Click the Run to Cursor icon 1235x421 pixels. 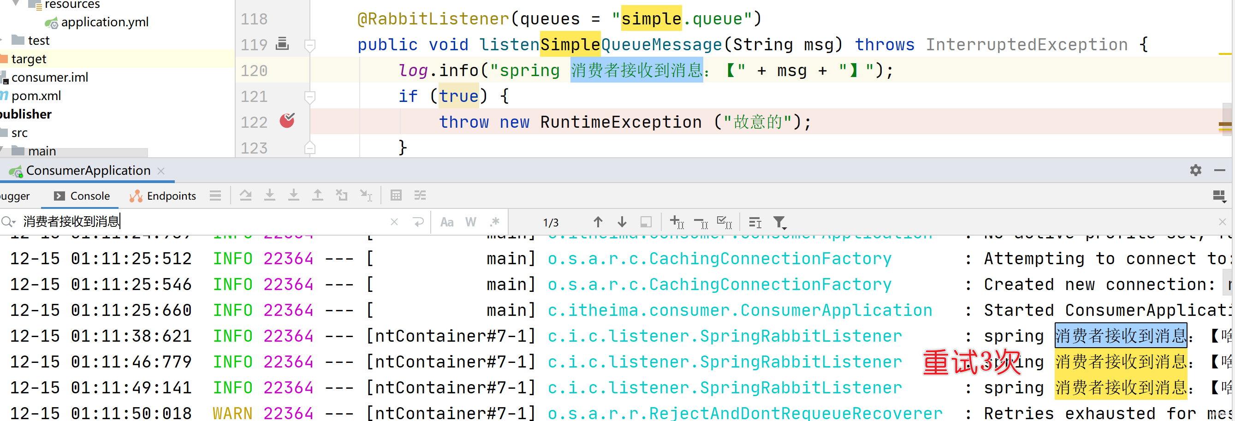[366, 195]
